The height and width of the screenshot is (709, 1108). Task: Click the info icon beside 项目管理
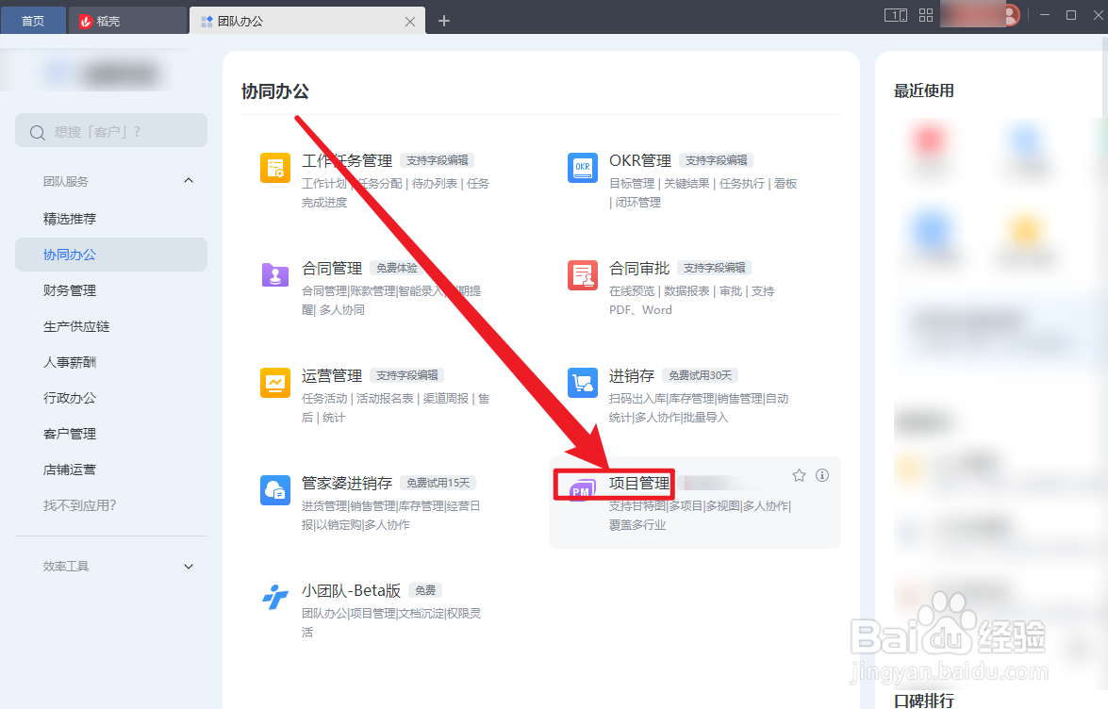(x=821, y=475)
